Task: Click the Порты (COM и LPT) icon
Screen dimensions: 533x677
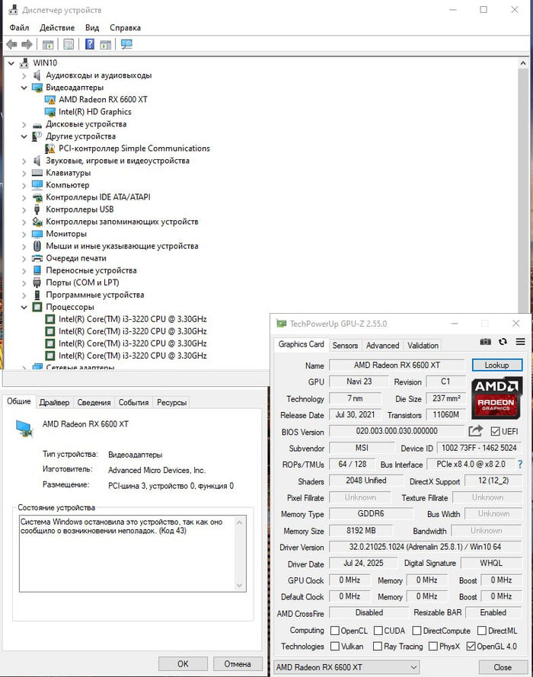Action: click(x=37, y=283)
